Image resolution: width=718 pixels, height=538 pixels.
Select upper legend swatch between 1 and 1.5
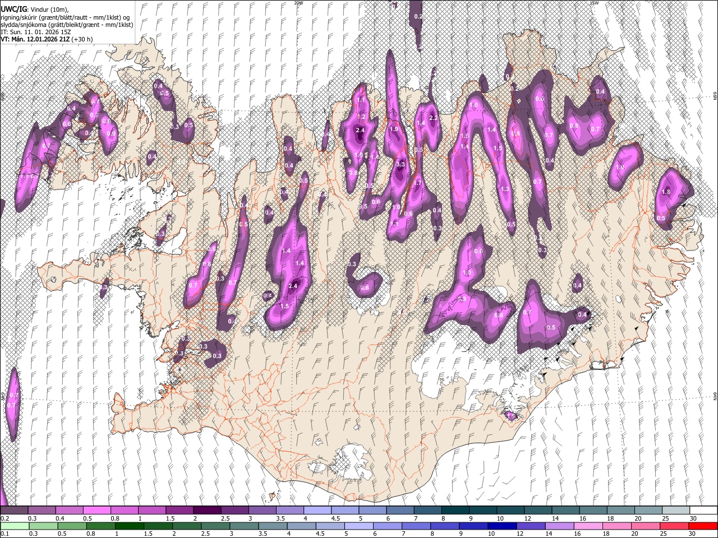coord(151,511)
